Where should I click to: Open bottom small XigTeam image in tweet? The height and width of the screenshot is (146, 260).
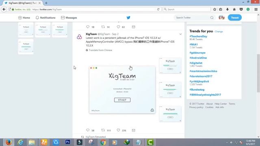tap(170, 114)
